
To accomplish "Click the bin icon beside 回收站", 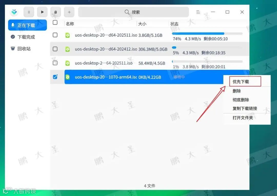I will coord(13,48).
